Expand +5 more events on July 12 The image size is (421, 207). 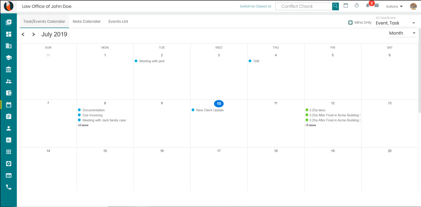coord(311,125)
